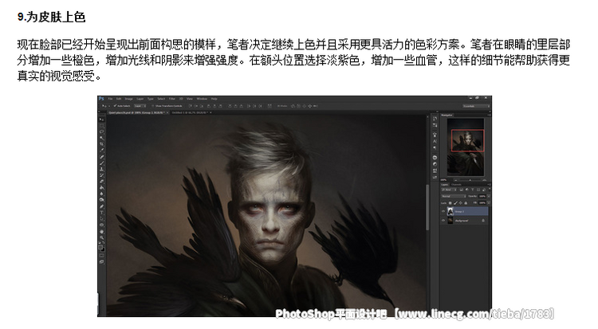Select the Group 1 layer row
This screenshot has height=329, width=598.
465,211
